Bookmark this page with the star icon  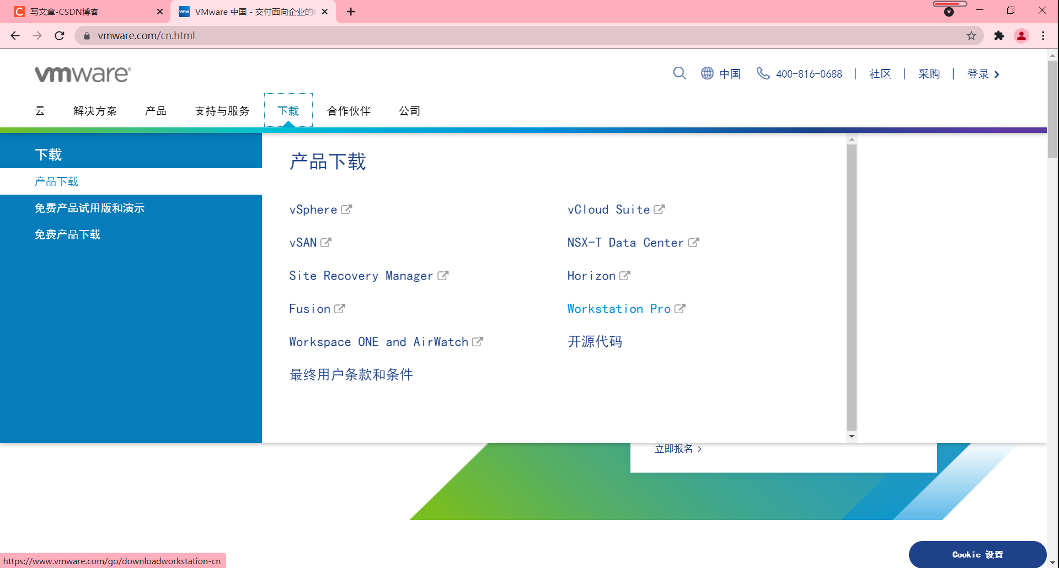pyautogui.click(x=971, y=36)
